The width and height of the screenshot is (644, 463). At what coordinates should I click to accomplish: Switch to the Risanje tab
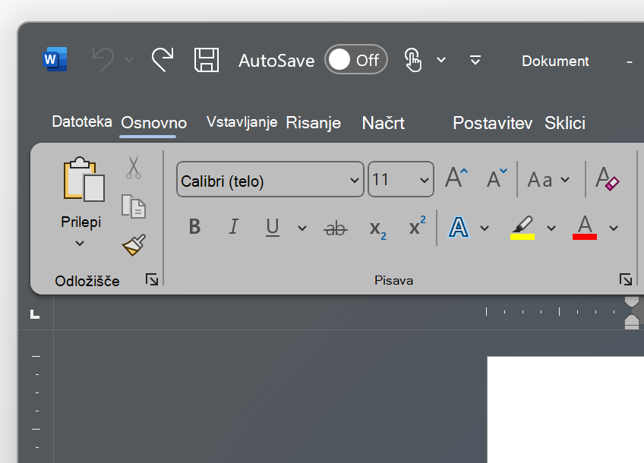click(x=314, y=123)
